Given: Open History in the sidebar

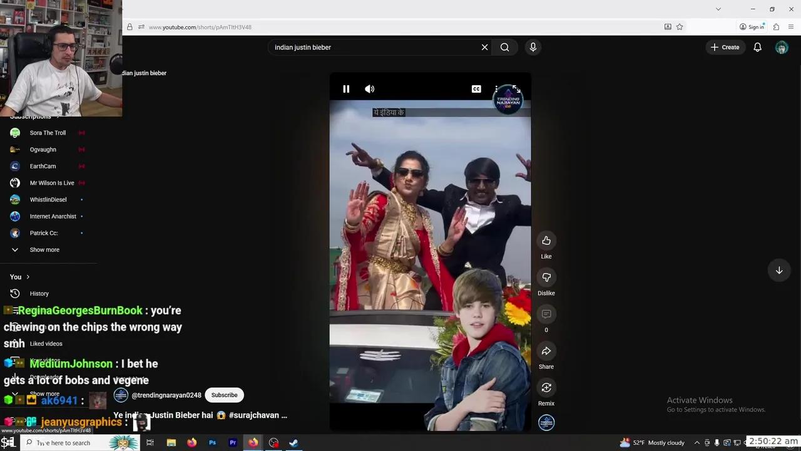Looking at the screenshot, I should pyautogui.click(x=39, y=294).
